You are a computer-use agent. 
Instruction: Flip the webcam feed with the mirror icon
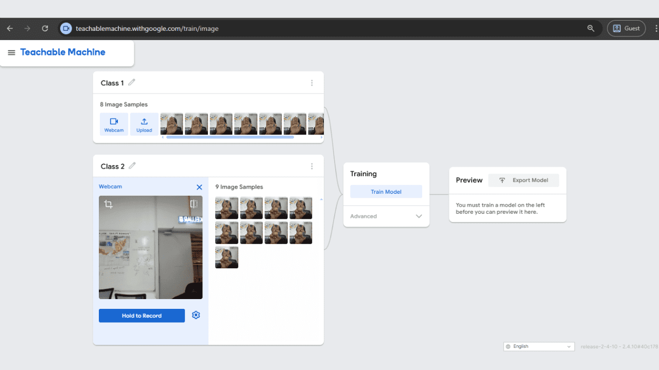tap(193, 203)
